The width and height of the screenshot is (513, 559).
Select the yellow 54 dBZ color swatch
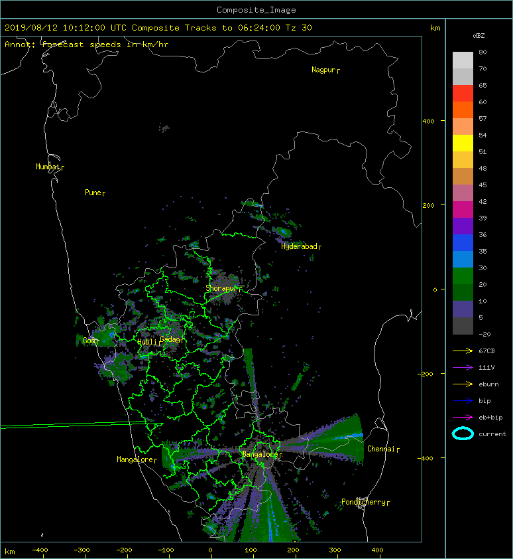click(x=463, y=143)
